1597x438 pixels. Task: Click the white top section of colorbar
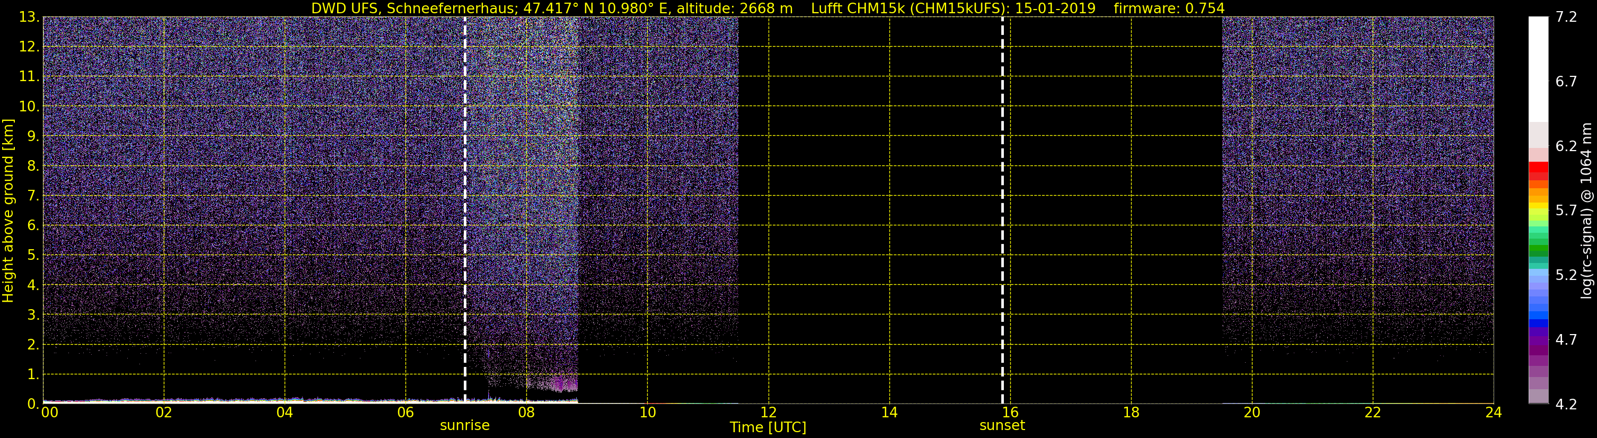1538,69
